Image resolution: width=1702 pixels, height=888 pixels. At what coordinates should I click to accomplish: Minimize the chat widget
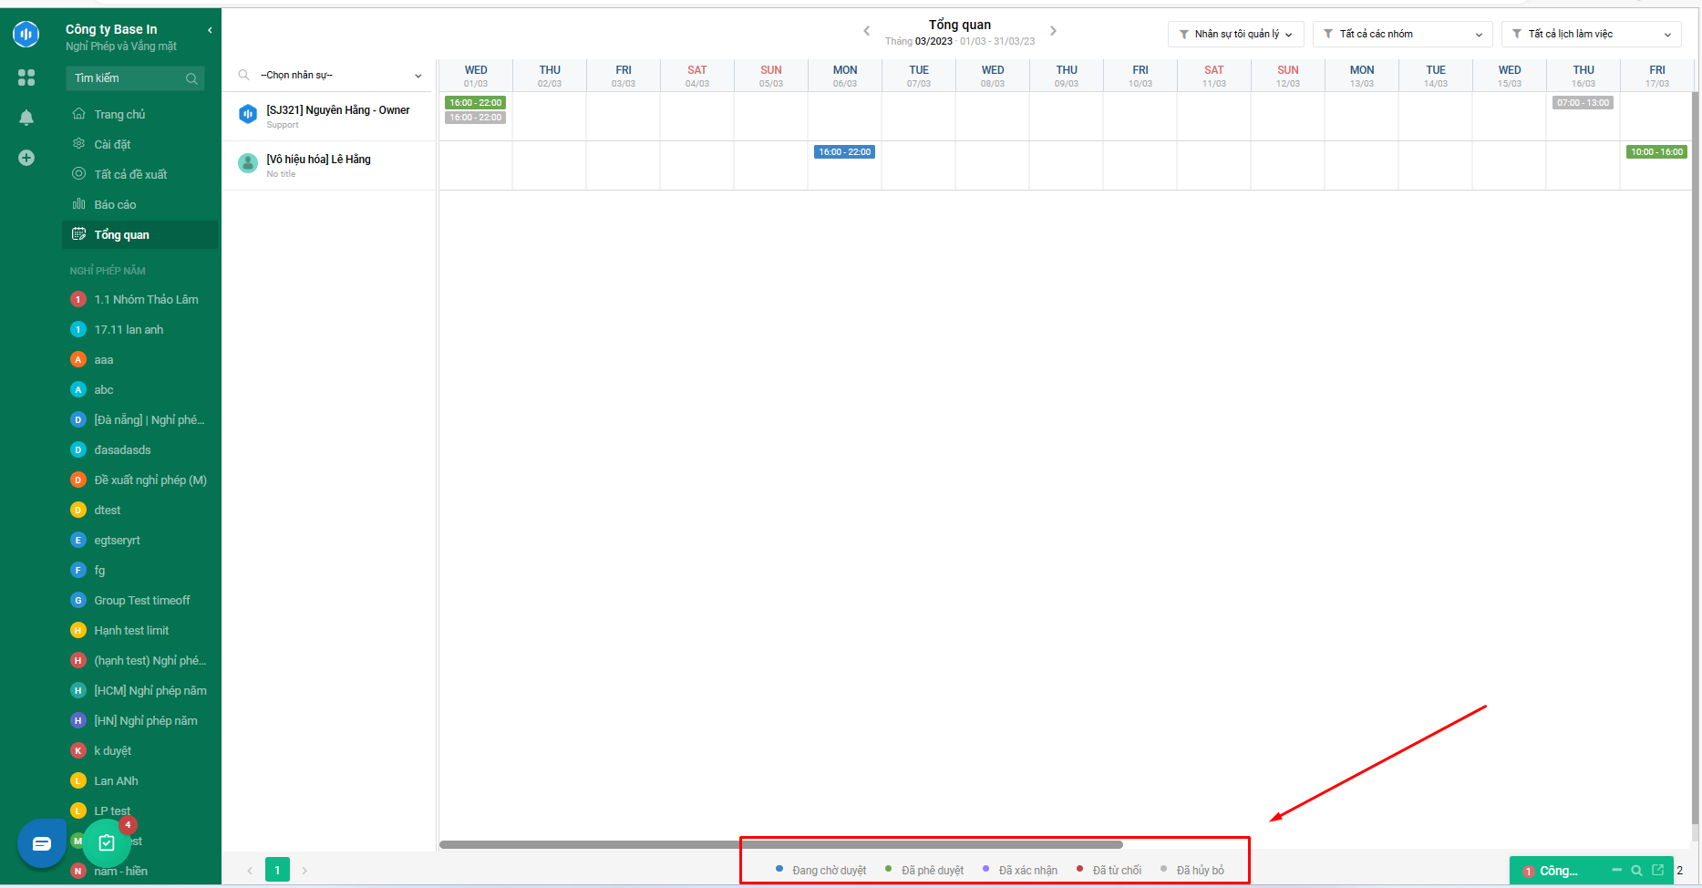coord(1616,871)
